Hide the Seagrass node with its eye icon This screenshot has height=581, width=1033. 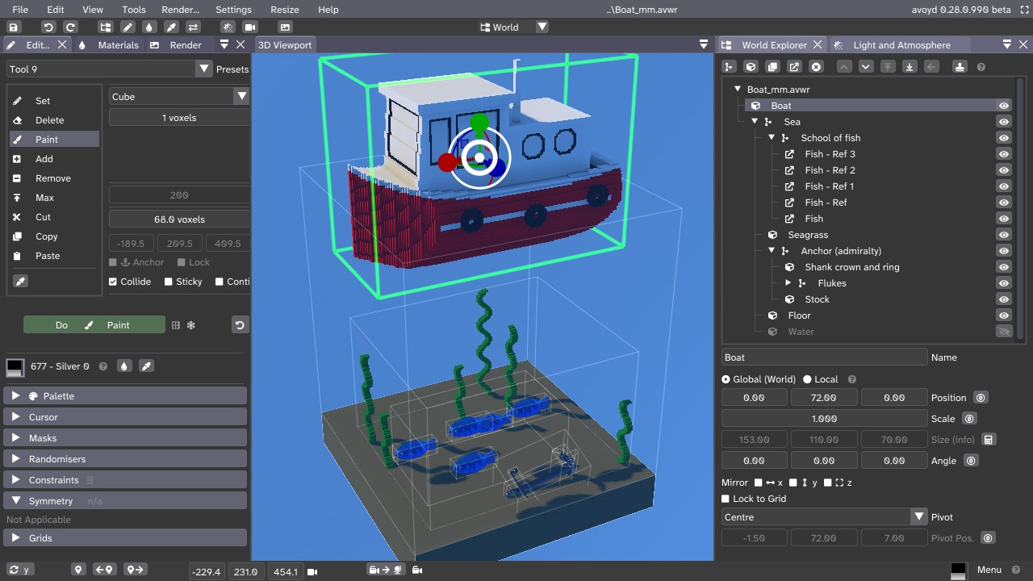(1003, 235)
